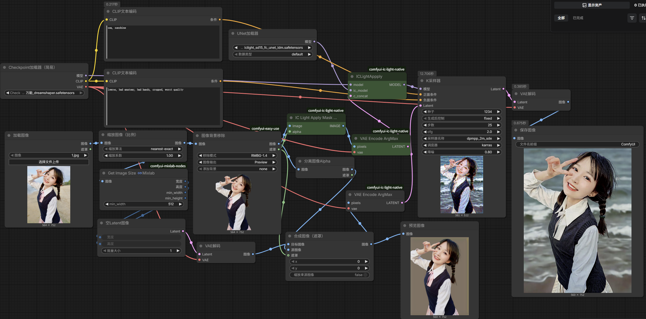The image size is (646, 319).
Task: Collapse 加载图像 node using its header dot
Action: pyautogui.click(x=9, y=135)
